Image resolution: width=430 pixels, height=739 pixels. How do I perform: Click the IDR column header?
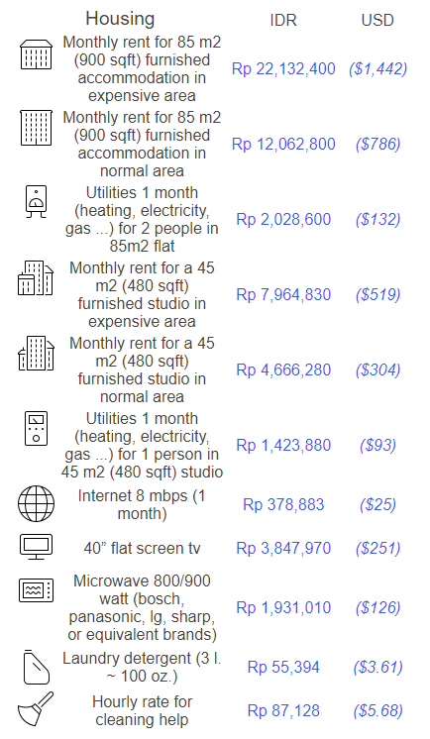283,20
